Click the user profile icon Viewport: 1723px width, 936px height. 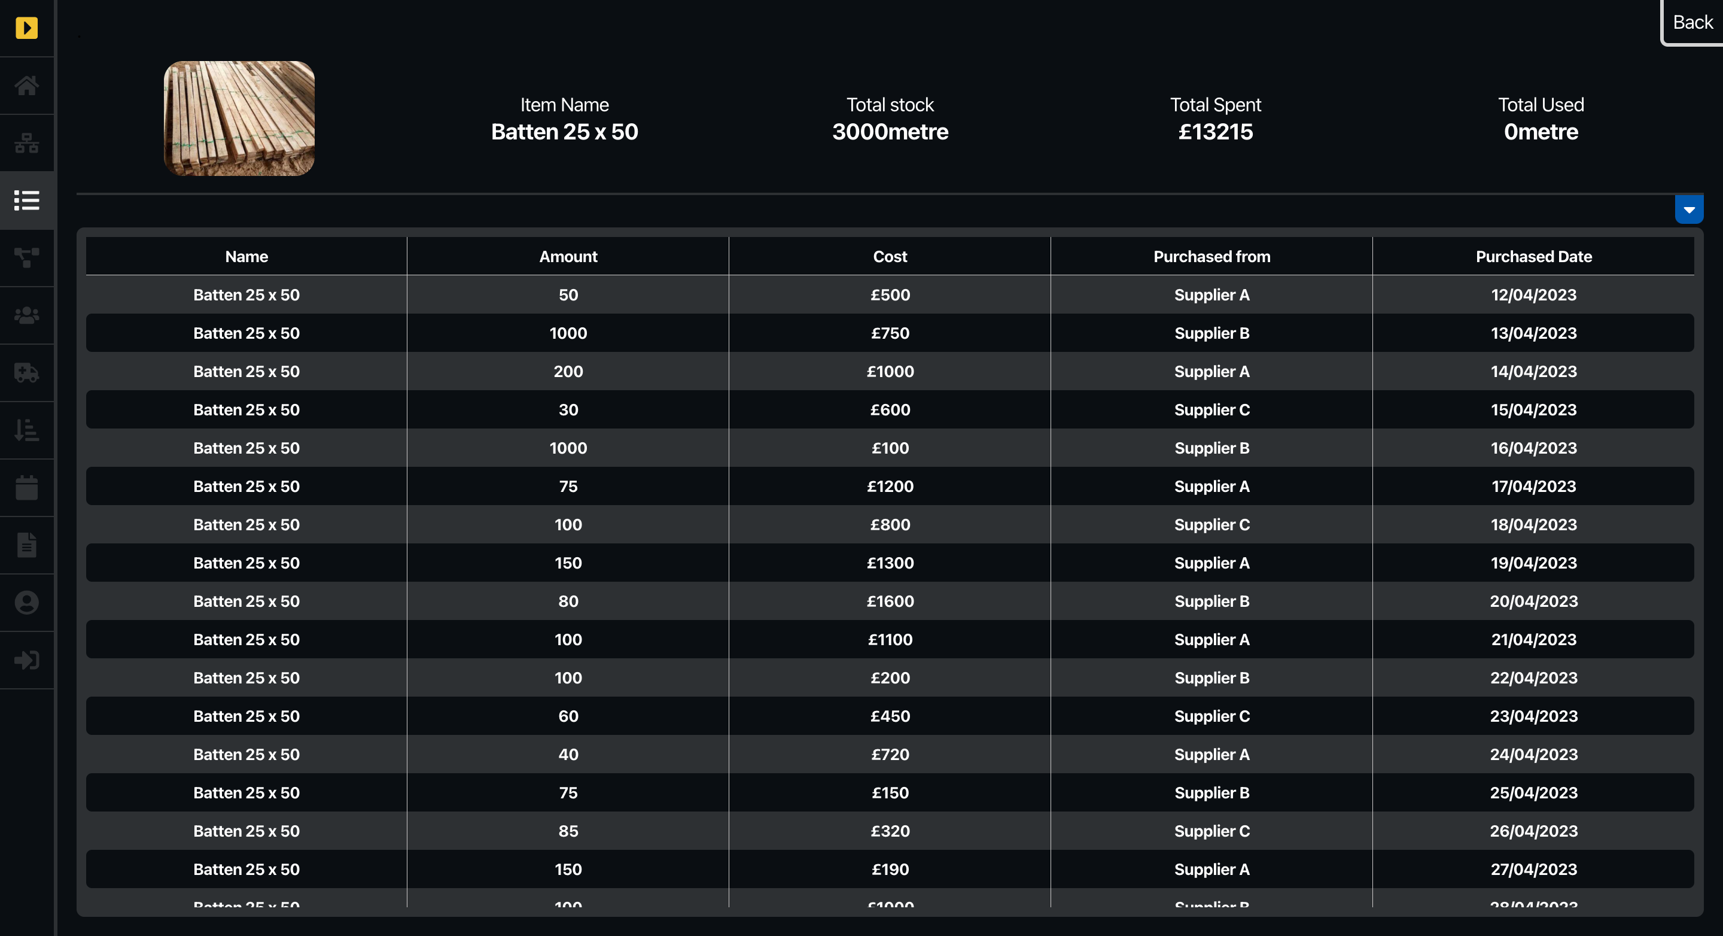(x=26, y=603)
